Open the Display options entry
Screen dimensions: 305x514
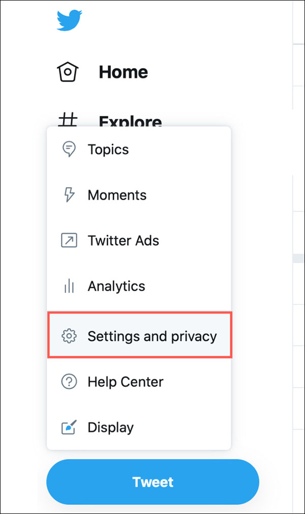[110, 427]
